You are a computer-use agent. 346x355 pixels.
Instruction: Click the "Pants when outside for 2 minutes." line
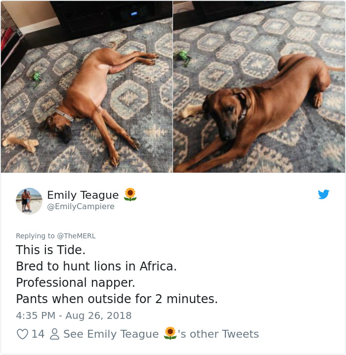[x=117, y=299]
